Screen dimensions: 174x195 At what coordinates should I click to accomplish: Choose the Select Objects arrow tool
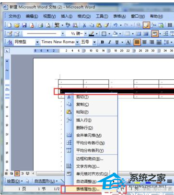(28, 181)
